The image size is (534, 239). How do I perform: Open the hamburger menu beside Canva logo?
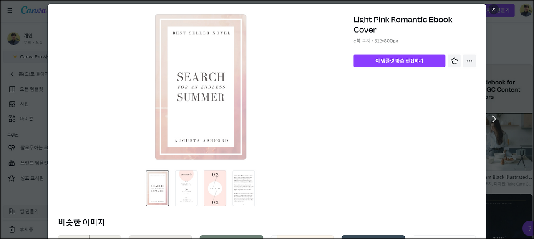(10, 10)
